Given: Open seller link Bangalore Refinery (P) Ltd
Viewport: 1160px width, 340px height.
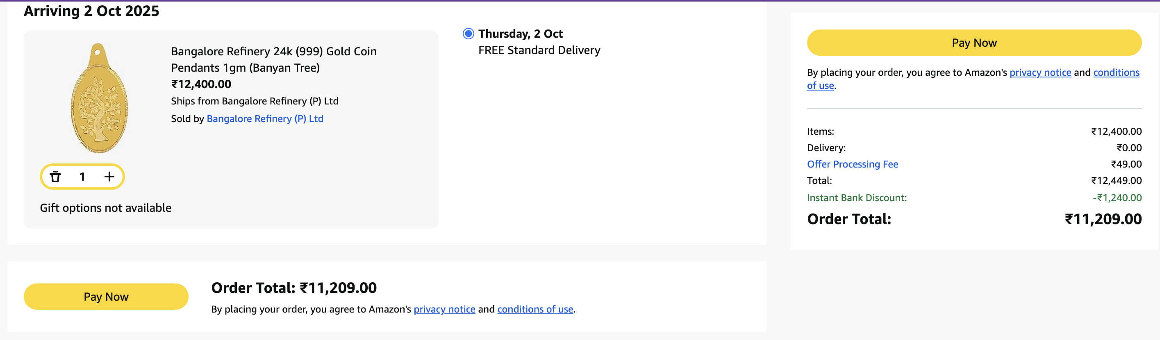Looking at the screenshot, I should tap(265, 119).
